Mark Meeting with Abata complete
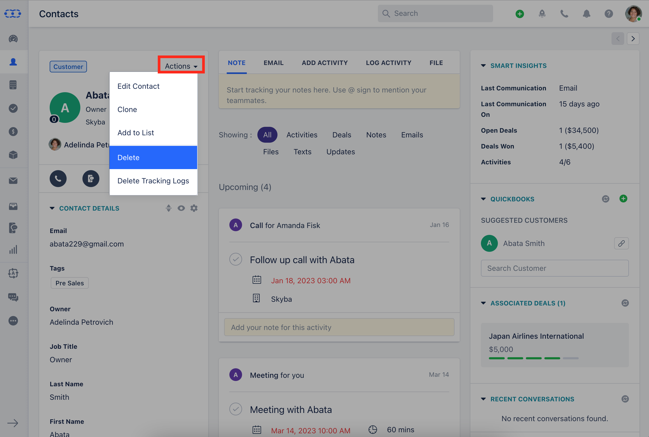 [x=235, y=409]
